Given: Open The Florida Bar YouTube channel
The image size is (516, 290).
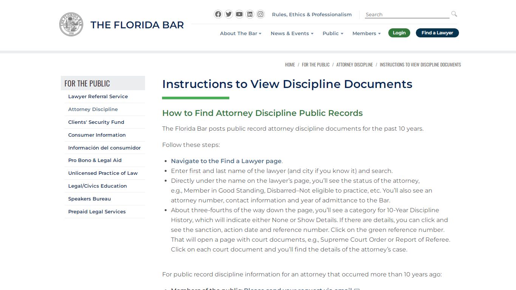Looking at the screenshot, I should point(239,14).
